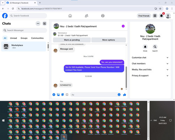The image size is (175, 140).
Task: Click Nsu 2 beds conversation title
Action: coord(78,26)
